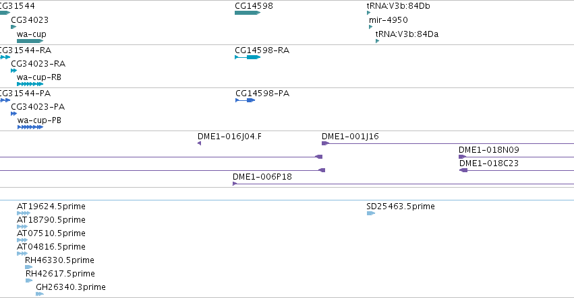Click the DME1-006P18 BAC start marker

coord(235,184)
